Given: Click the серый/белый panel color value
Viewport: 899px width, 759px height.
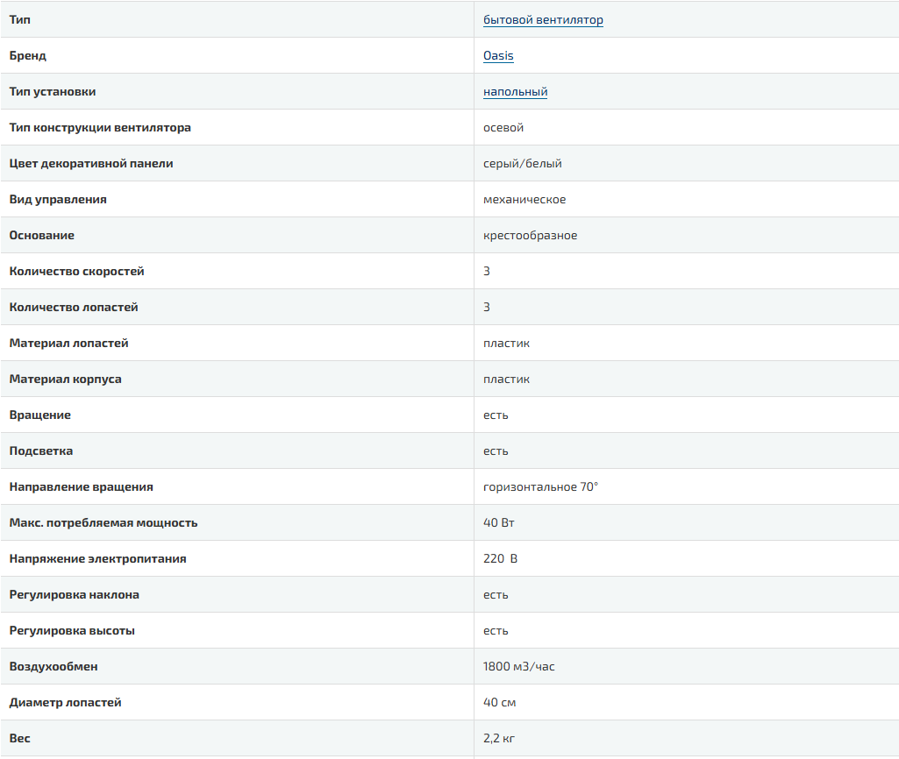Looking at the screenshot, I should (x=523, y=164).
